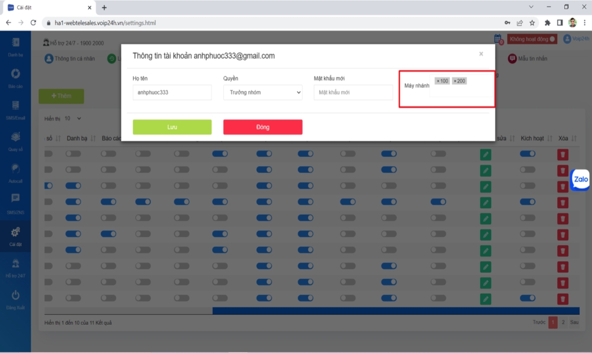Click Đăng Xuất power icon
The height and width of the screenshot is (353, 592).
tap(16, 298)
